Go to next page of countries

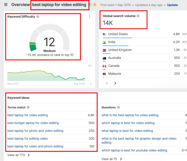(x=115, y=83)
